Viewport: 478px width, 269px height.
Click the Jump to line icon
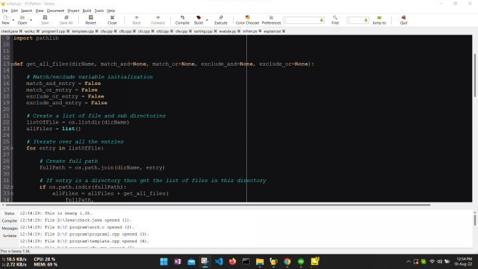click(379, 20)
